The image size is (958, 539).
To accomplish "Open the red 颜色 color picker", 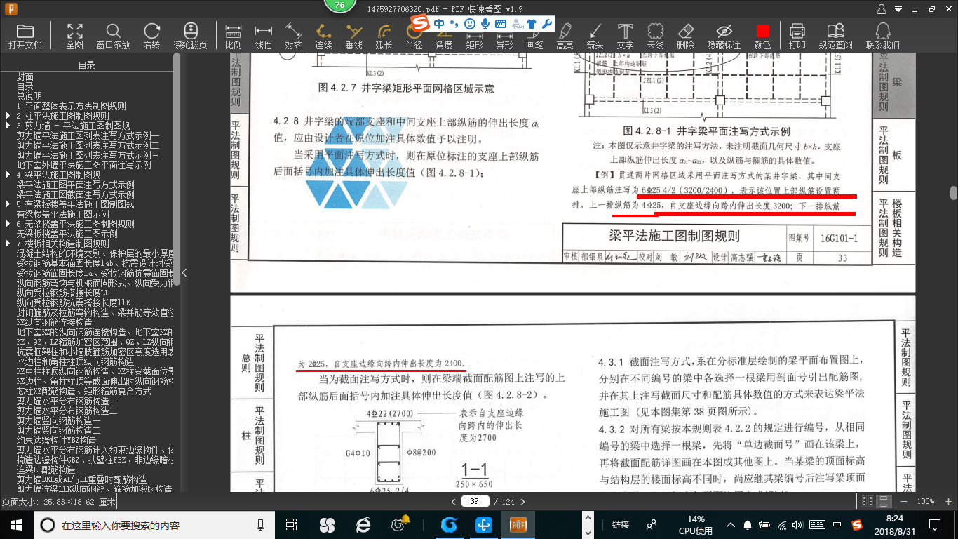I will click(762, 36).
